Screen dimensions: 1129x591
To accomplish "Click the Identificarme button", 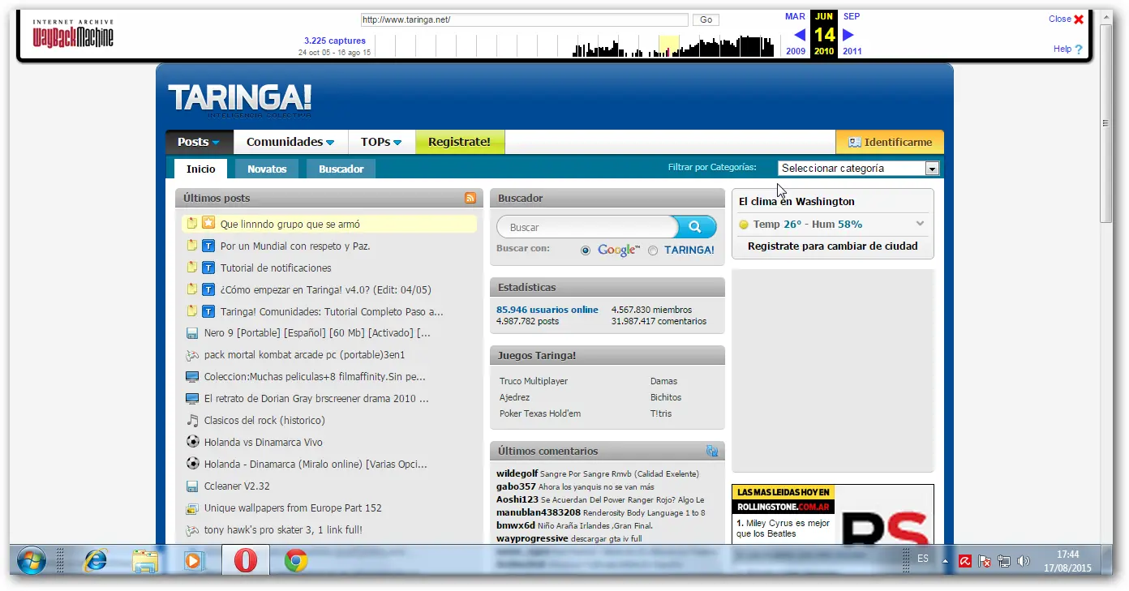I will pos(890,141).
